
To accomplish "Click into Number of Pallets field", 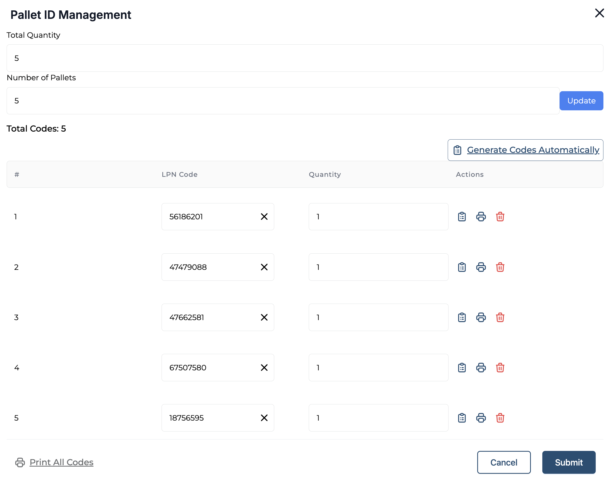I will [282, 101].
